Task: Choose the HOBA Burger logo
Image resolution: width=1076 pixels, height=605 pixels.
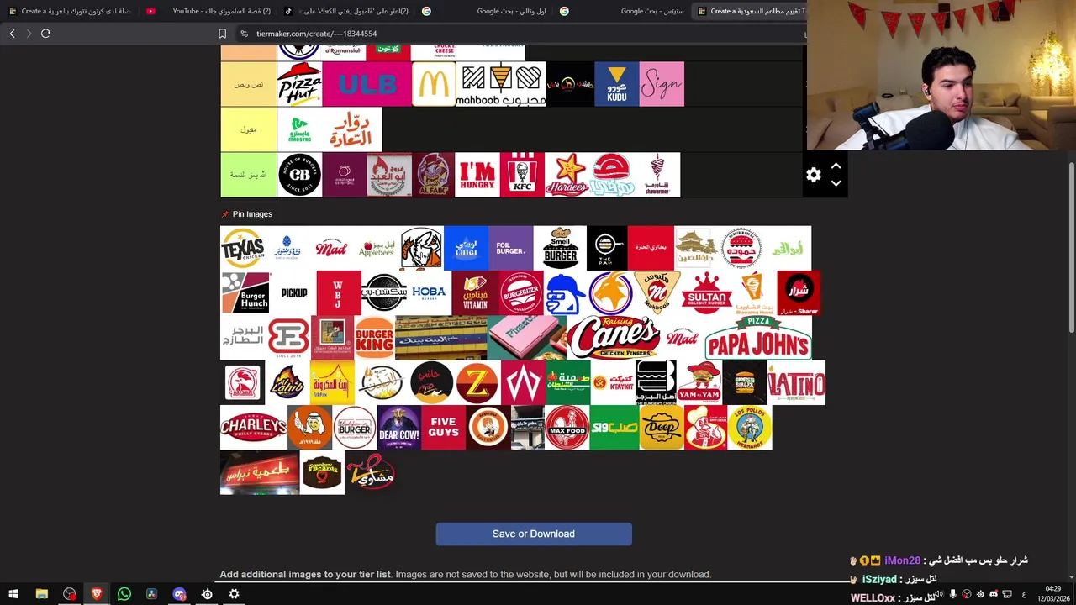Action: tap(429, 292)
